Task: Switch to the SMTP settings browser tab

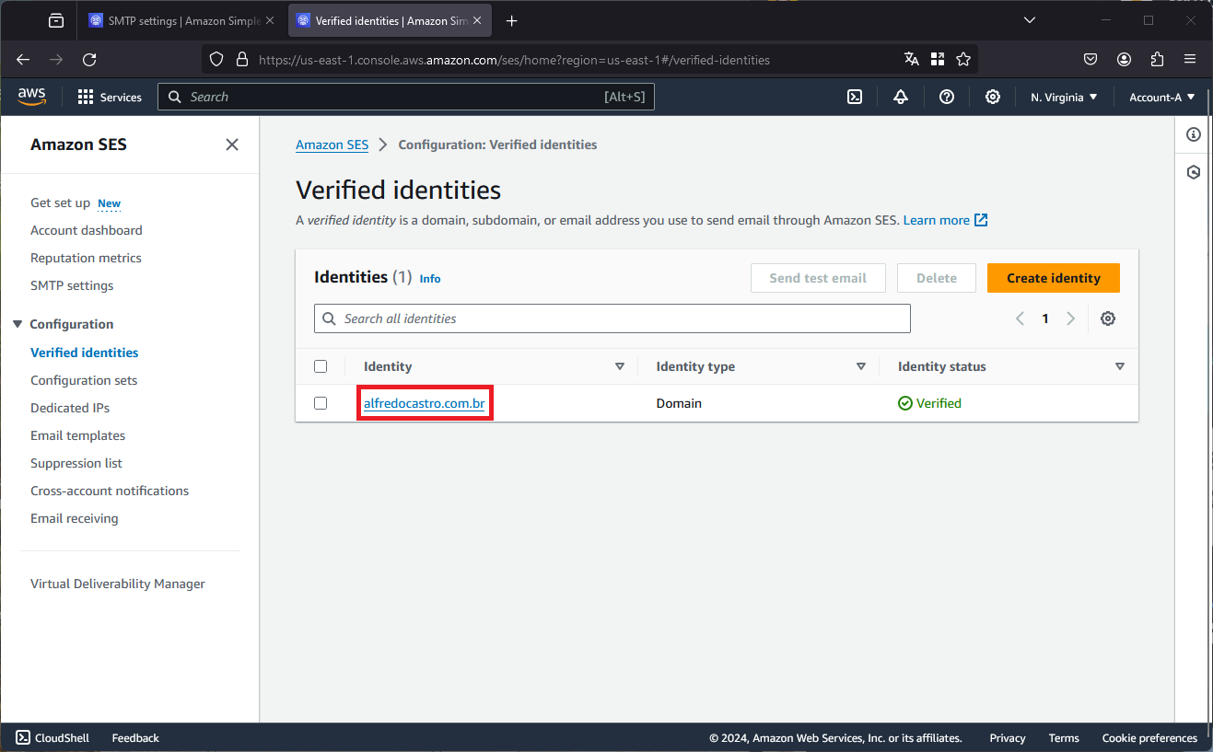Action: tap(181, 20)
